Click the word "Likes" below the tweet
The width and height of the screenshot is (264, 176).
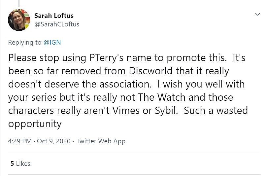pos(23,163)
